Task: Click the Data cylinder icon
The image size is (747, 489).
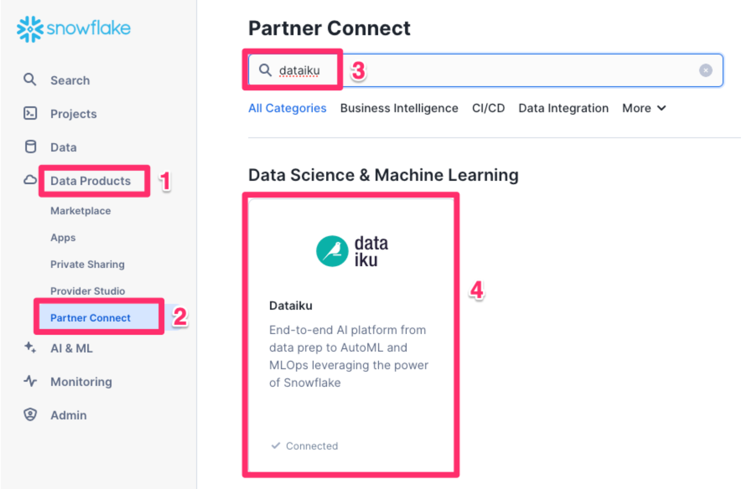Action: [30, 147]
